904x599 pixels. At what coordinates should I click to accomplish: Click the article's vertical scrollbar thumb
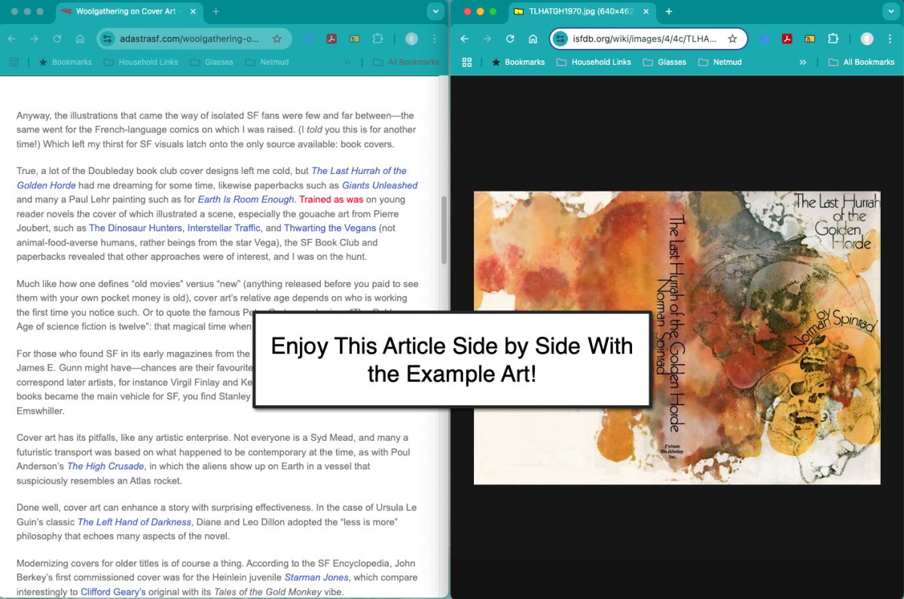(x=444, y=230)
